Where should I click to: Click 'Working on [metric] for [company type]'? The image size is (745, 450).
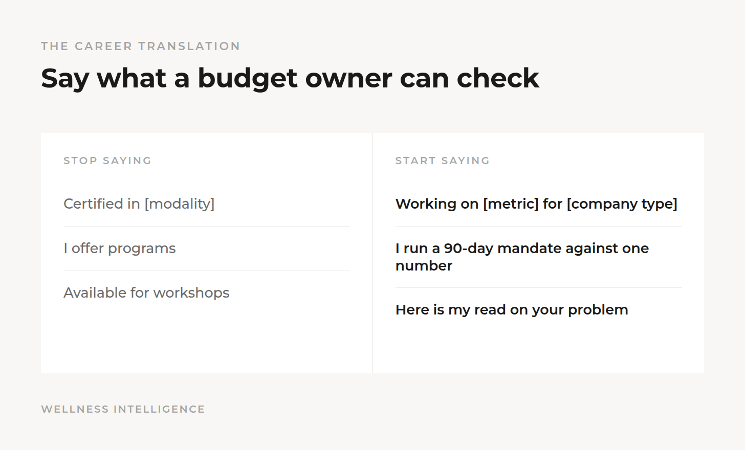point(536,204)
